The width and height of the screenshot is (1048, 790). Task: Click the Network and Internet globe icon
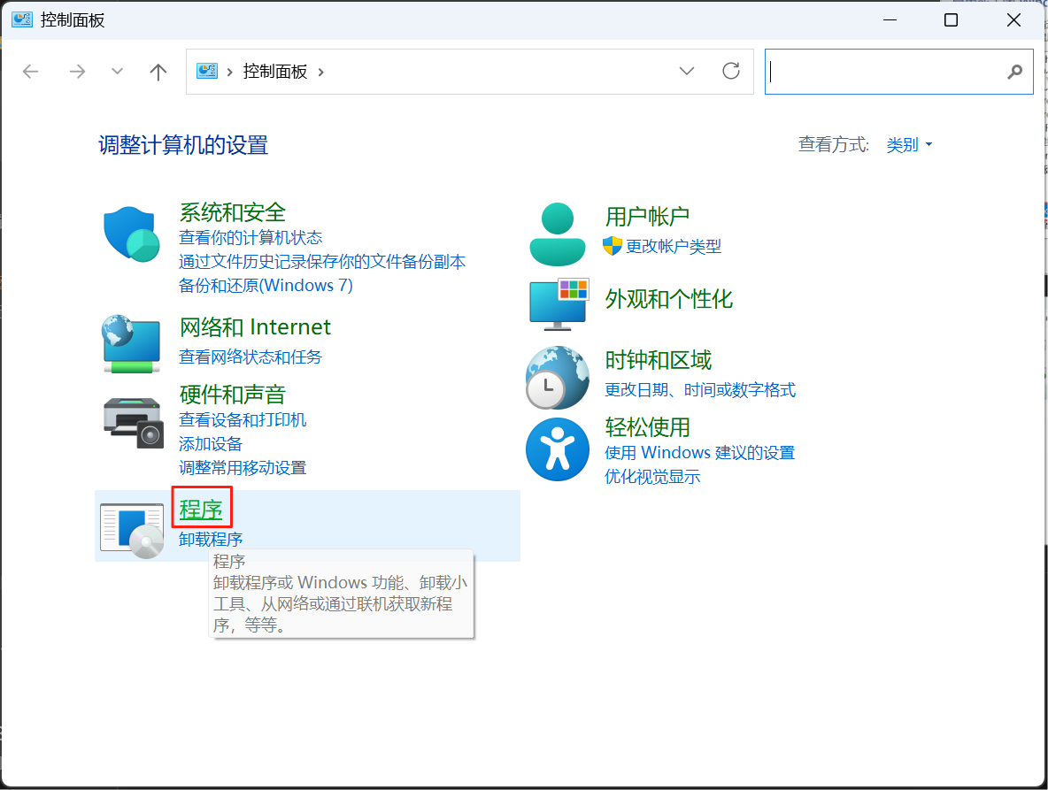coord(132,343)
